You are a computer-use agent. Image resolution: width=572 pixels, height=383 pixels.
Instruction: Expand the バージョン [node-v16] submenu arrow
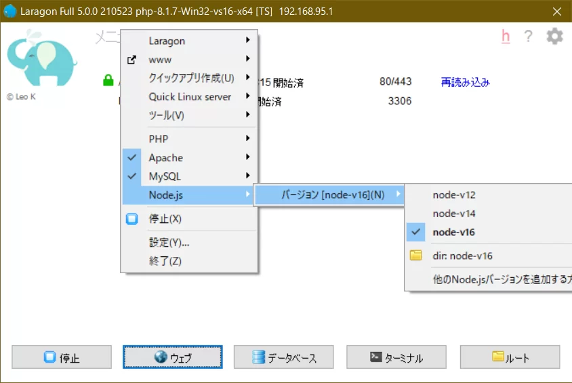point(399,194)
